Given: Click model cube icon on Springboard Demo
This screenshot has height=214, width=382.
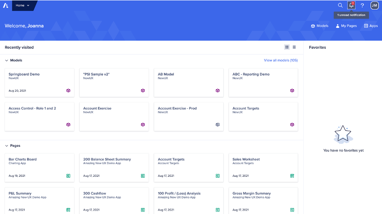Looking at the screenshot, I should 68,91.
